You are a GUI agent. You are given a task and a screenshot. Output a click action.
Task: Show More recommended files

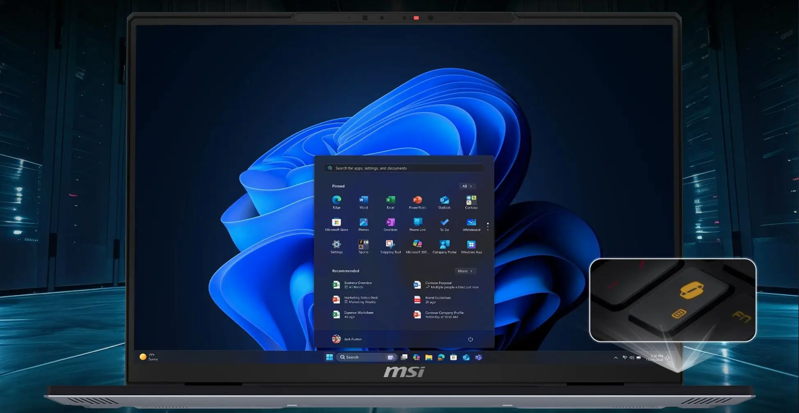(x=465, y=271)
